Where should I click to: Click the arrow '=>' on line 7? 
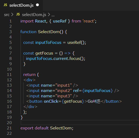[x=67, y=53]
